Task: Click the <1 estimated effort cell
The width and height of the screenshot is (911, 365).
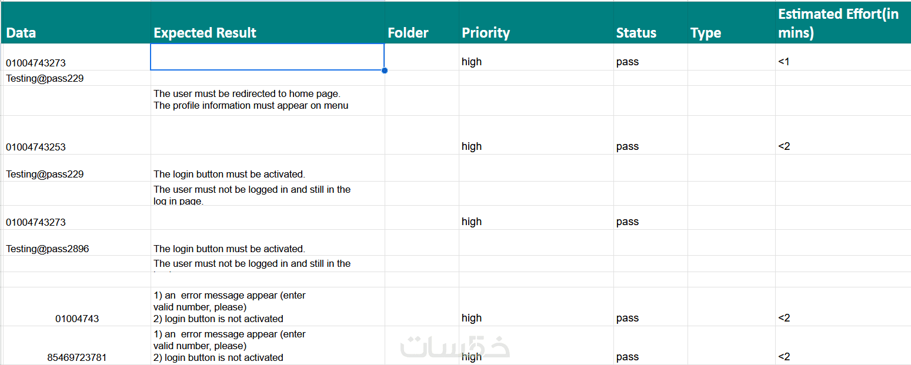Action: coord(783,62)
